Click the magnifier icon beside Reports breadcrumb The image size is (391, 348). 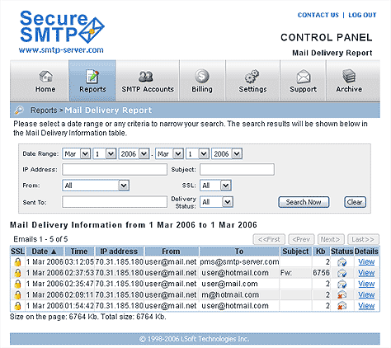pyautogui.click(x=19, y=111)
